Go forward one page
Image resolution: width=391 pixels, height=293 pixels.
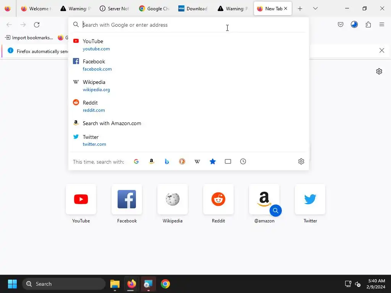[x=23, y=24]
